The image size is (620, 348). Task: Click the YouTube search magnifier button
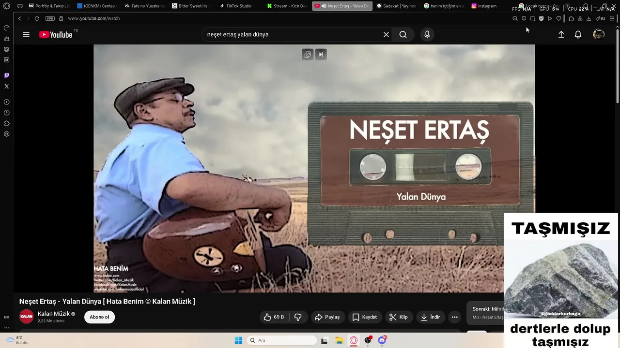pyautogui.click(x=403, y=34)
